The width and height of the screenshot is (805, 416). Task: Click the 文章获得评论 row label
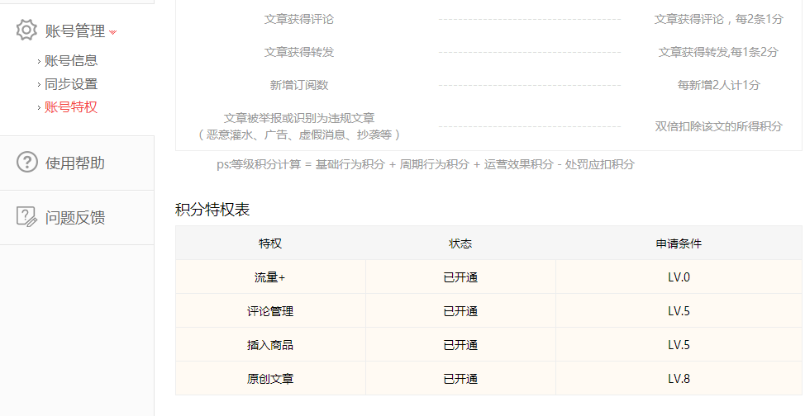click(299, 19)
